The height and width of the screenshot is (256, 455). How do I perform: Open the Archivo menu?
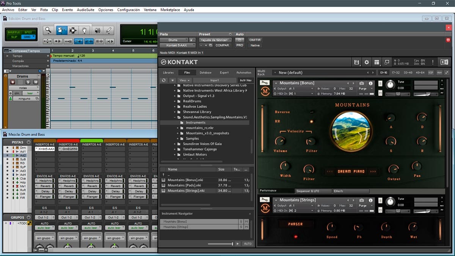pyautogui.click(x=8, y=10)
